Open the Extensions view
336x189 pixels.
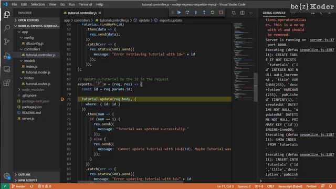[x=7, y=83]
